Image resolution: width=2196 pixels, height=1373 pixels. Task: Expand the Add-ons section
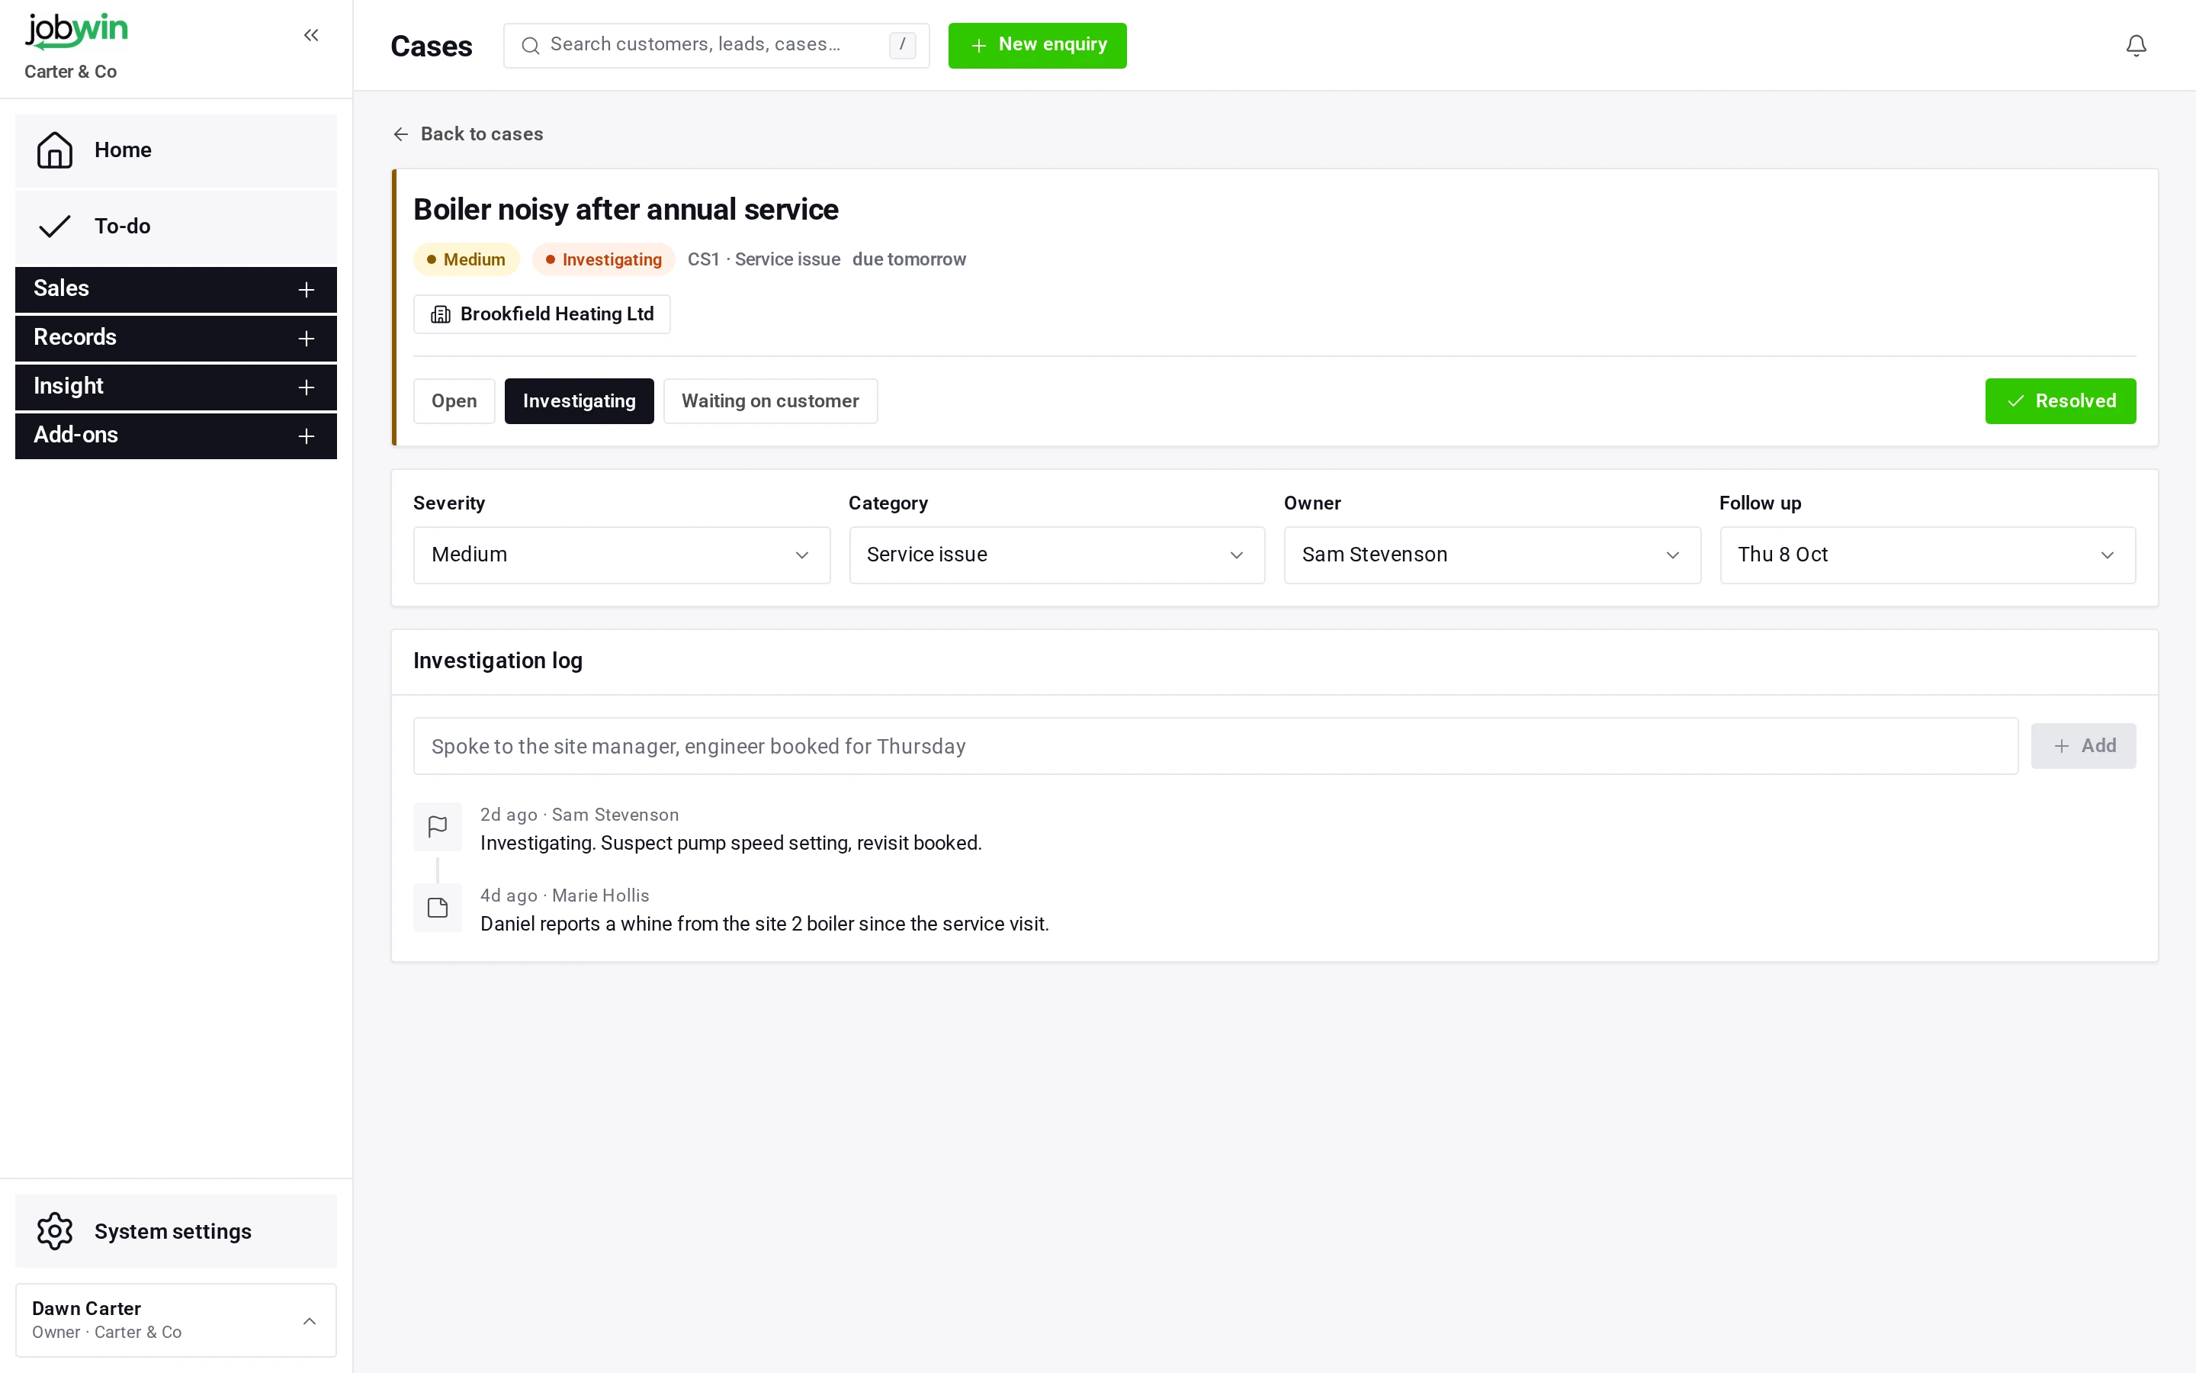pyautogui.click(x=176, y=436)
